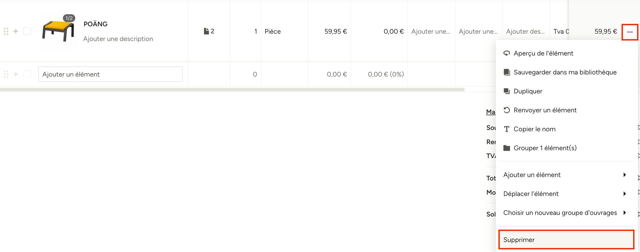Open the three-dots menu for POÄNG row

point(630,32)
